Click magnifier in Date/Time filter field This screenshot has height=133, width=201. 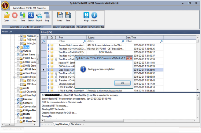(161, 41)
